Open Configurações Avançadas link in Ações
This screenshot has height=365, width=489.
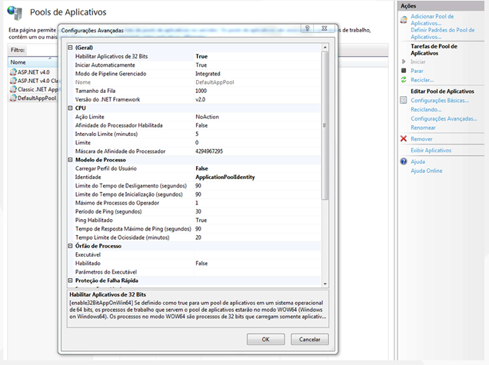click(x=444, y=118)
